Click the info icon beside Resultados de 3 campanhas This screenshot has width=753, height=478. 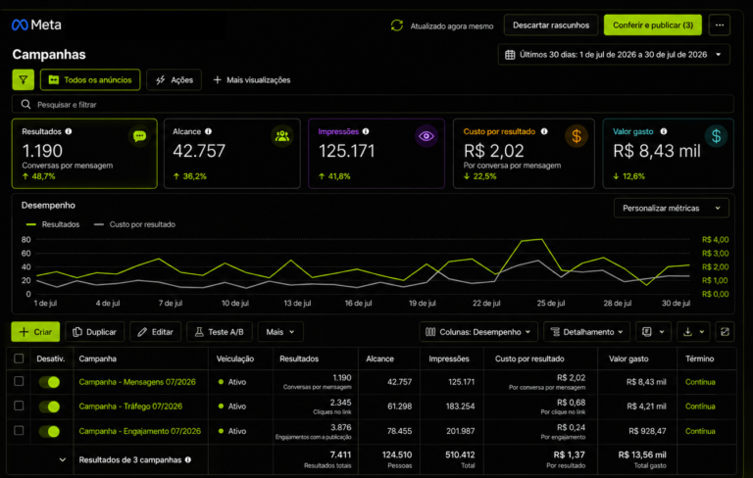[188, 459]
